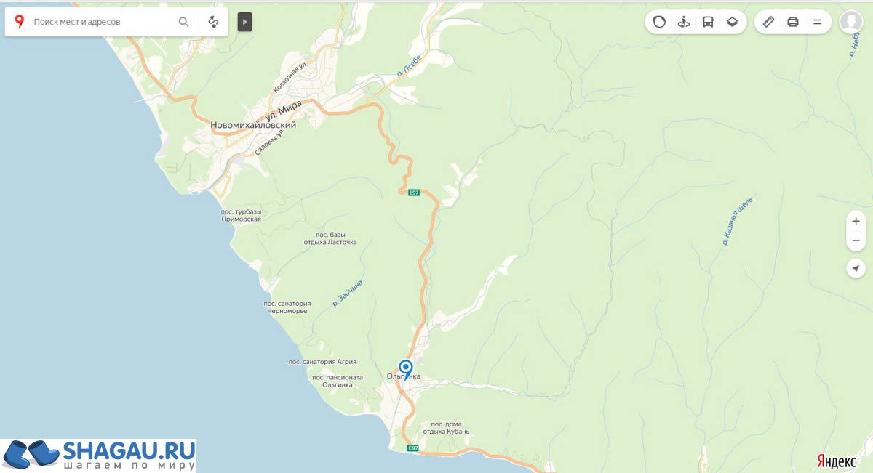This screenshot has height=473, width=873.
Task: Expand the collapsed side panel arrow
Action: (244, 22)
